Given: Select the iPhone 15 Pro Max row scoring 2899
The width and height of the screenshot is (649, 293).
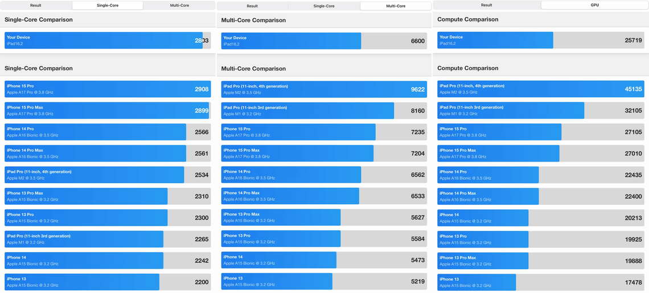Looking at the screenshot, I should coord(108,110).
